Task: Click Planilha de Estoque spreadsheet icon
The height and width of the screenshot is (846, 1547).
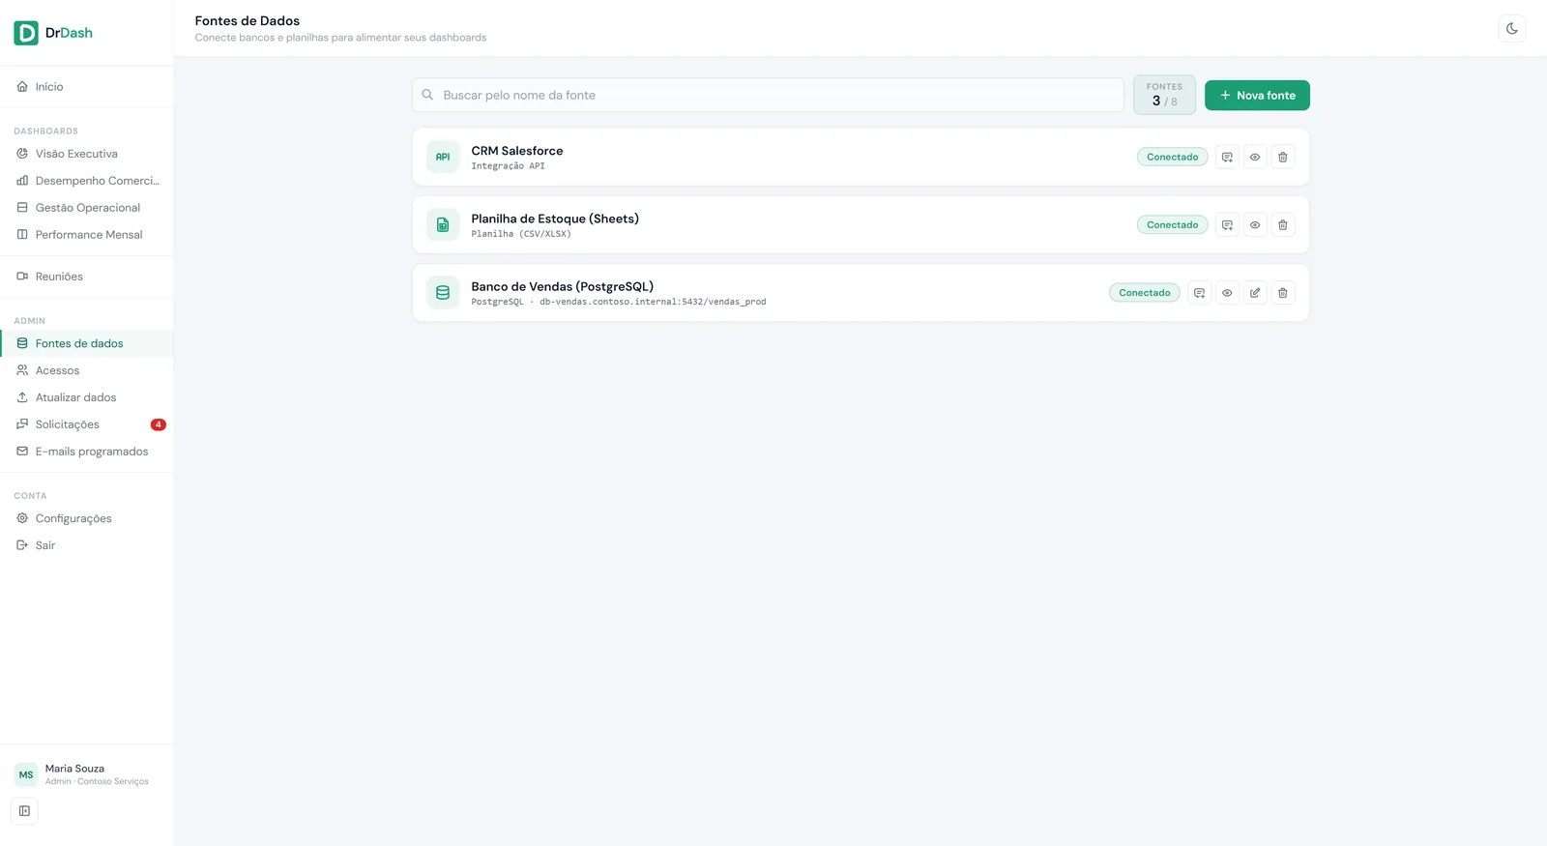Action: (x=443, y=224)
